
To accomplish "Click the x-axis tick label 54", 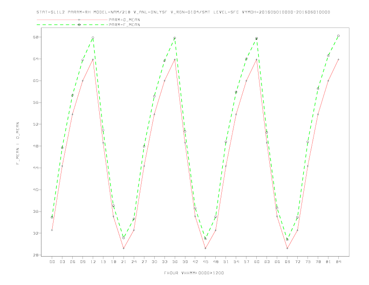I will coord(236,262).
